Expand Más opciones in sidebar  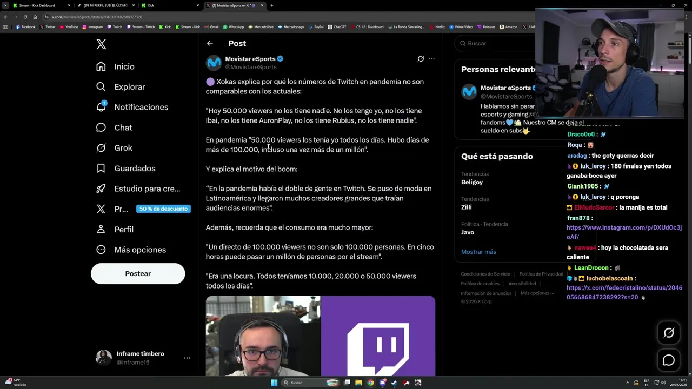click(131, 250)
